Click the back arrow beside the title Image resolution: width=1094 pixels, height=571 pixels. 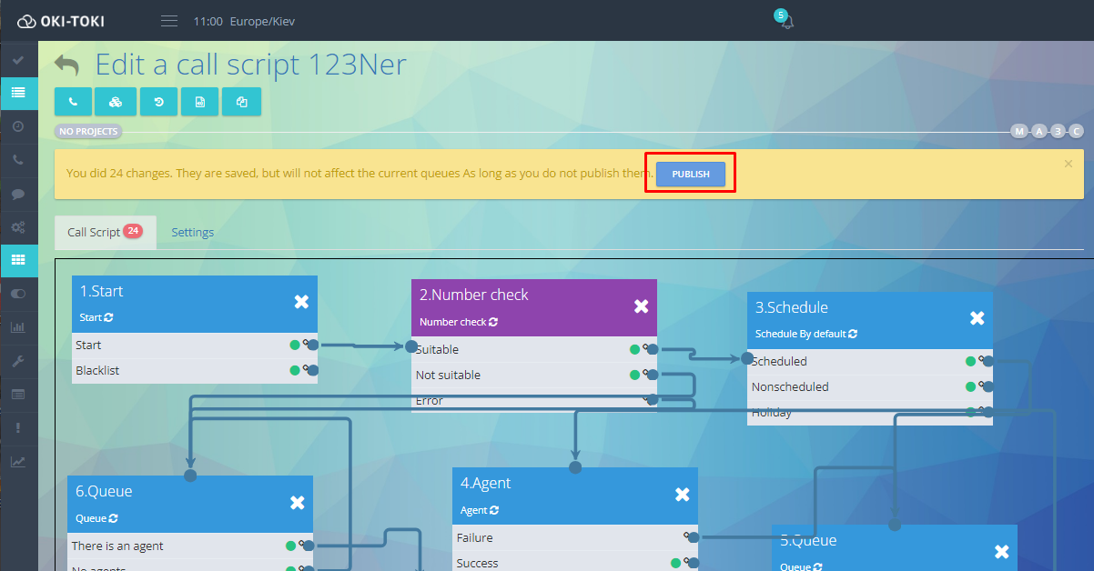[66, 65]
